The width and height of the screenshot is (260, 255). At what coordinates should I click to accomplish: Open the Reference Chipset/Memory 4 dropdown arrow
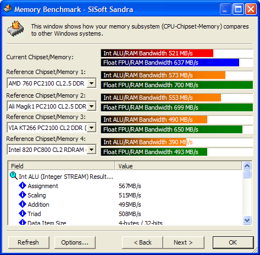tap(91, 150)
